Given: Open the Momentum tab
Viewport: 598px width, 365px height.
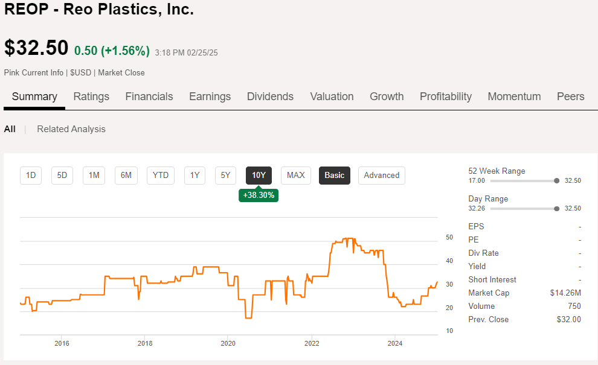Looking at the screenshot, I should (514, 97).
